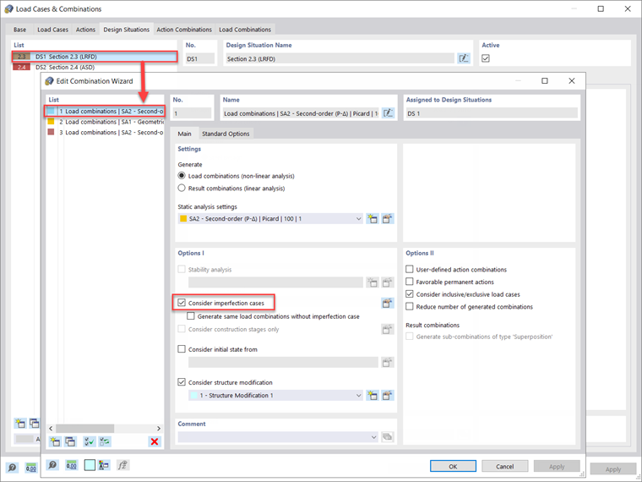Select wizard 3 SA2 Second-order row

(x=106, y=133)
